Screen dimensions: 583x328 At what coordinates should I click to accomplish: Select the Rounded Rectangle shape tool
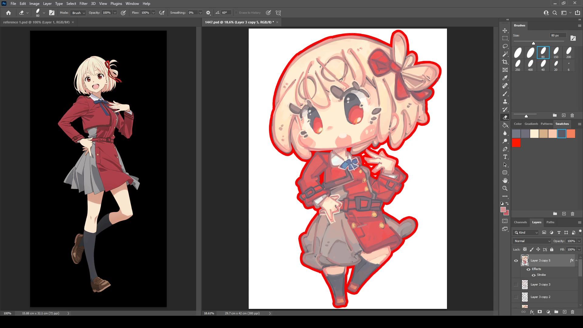click(505, 173)
